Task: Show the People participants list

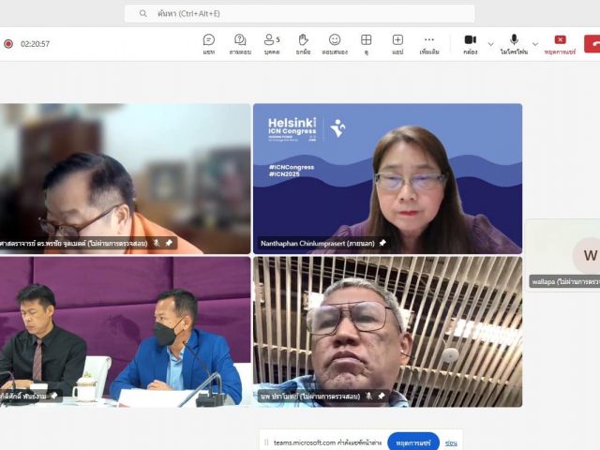Action: click(272, 44)
